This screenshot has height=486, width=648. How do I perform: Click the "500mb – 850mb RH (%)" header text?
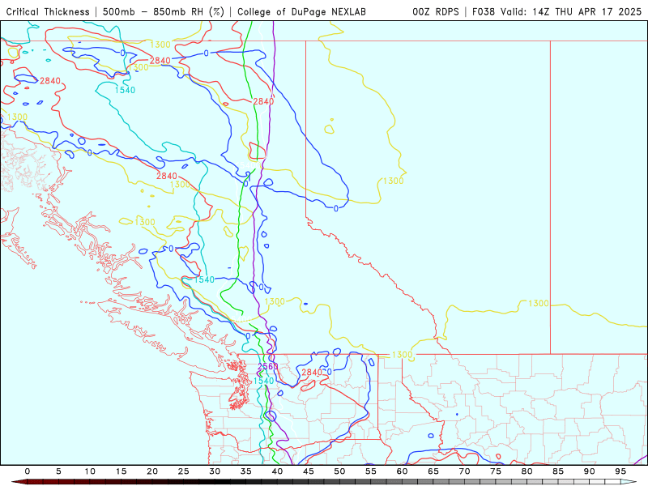(x=164, y=11)
